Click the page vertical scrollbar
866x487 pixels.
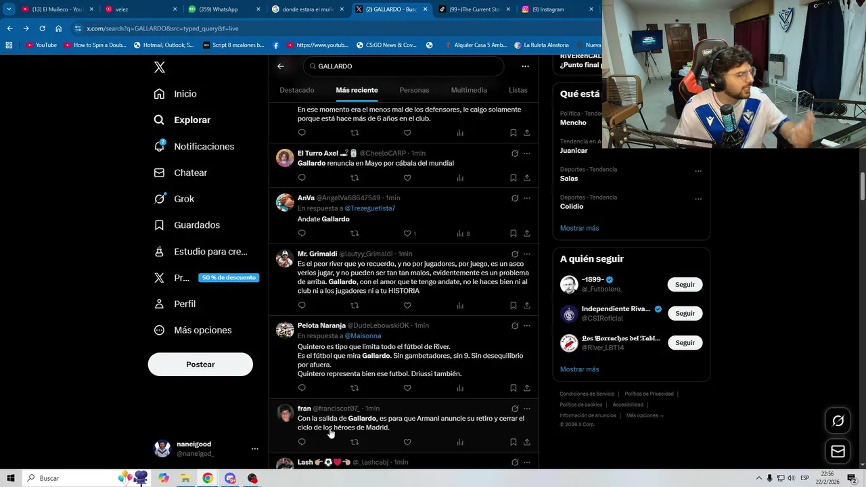click(x=863, y=186)
